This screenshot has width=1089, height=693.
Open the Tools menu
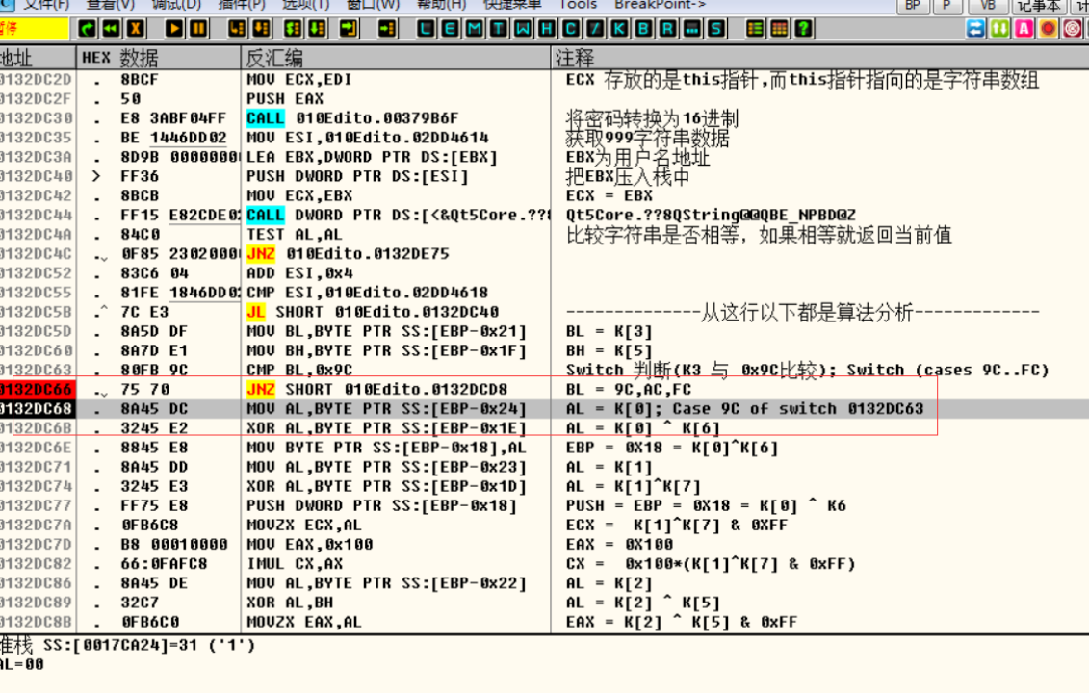click(578, 5)
